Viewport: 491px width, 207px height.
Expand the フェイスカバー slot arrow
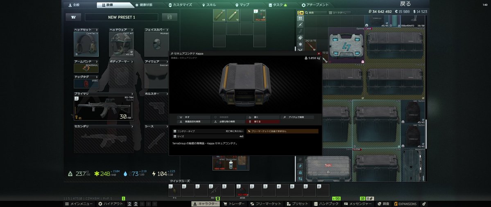pos(167,30)
